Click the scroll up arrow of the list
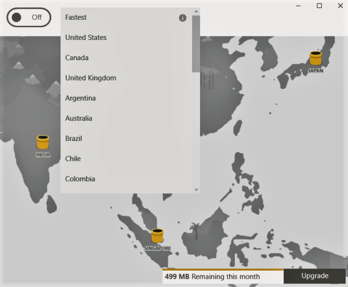Image resolution: width=348 pixels, height=287 pixels. (x=196, y=12)
